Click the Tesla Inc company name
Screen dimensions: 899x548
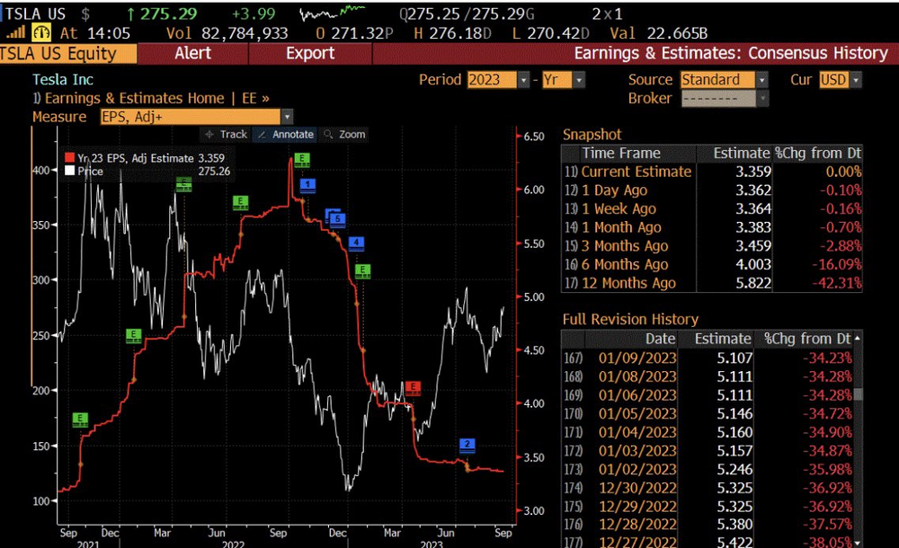[63, 80]
